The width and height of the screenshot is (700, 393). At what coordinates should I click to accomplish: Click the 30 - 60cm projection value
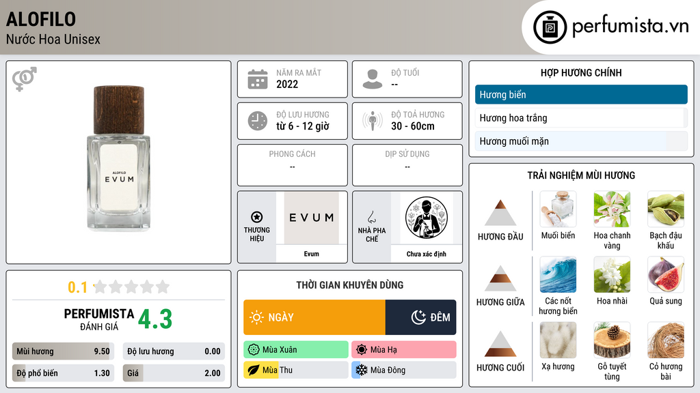(412, 126)
